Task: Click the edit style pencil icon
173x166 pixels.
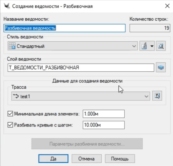Action: click(x=144, y=46)
